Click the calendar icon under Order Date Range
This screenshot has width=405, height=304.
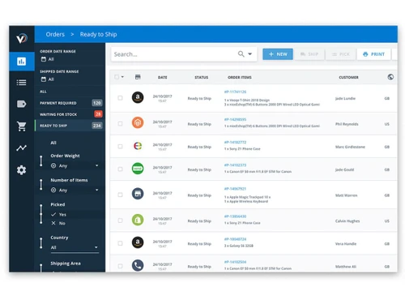coord(44,59)
